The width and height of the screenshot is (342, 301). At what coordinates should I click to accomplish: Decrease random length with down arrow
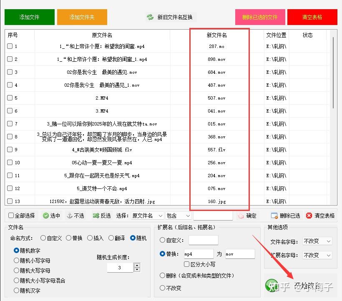137,270
